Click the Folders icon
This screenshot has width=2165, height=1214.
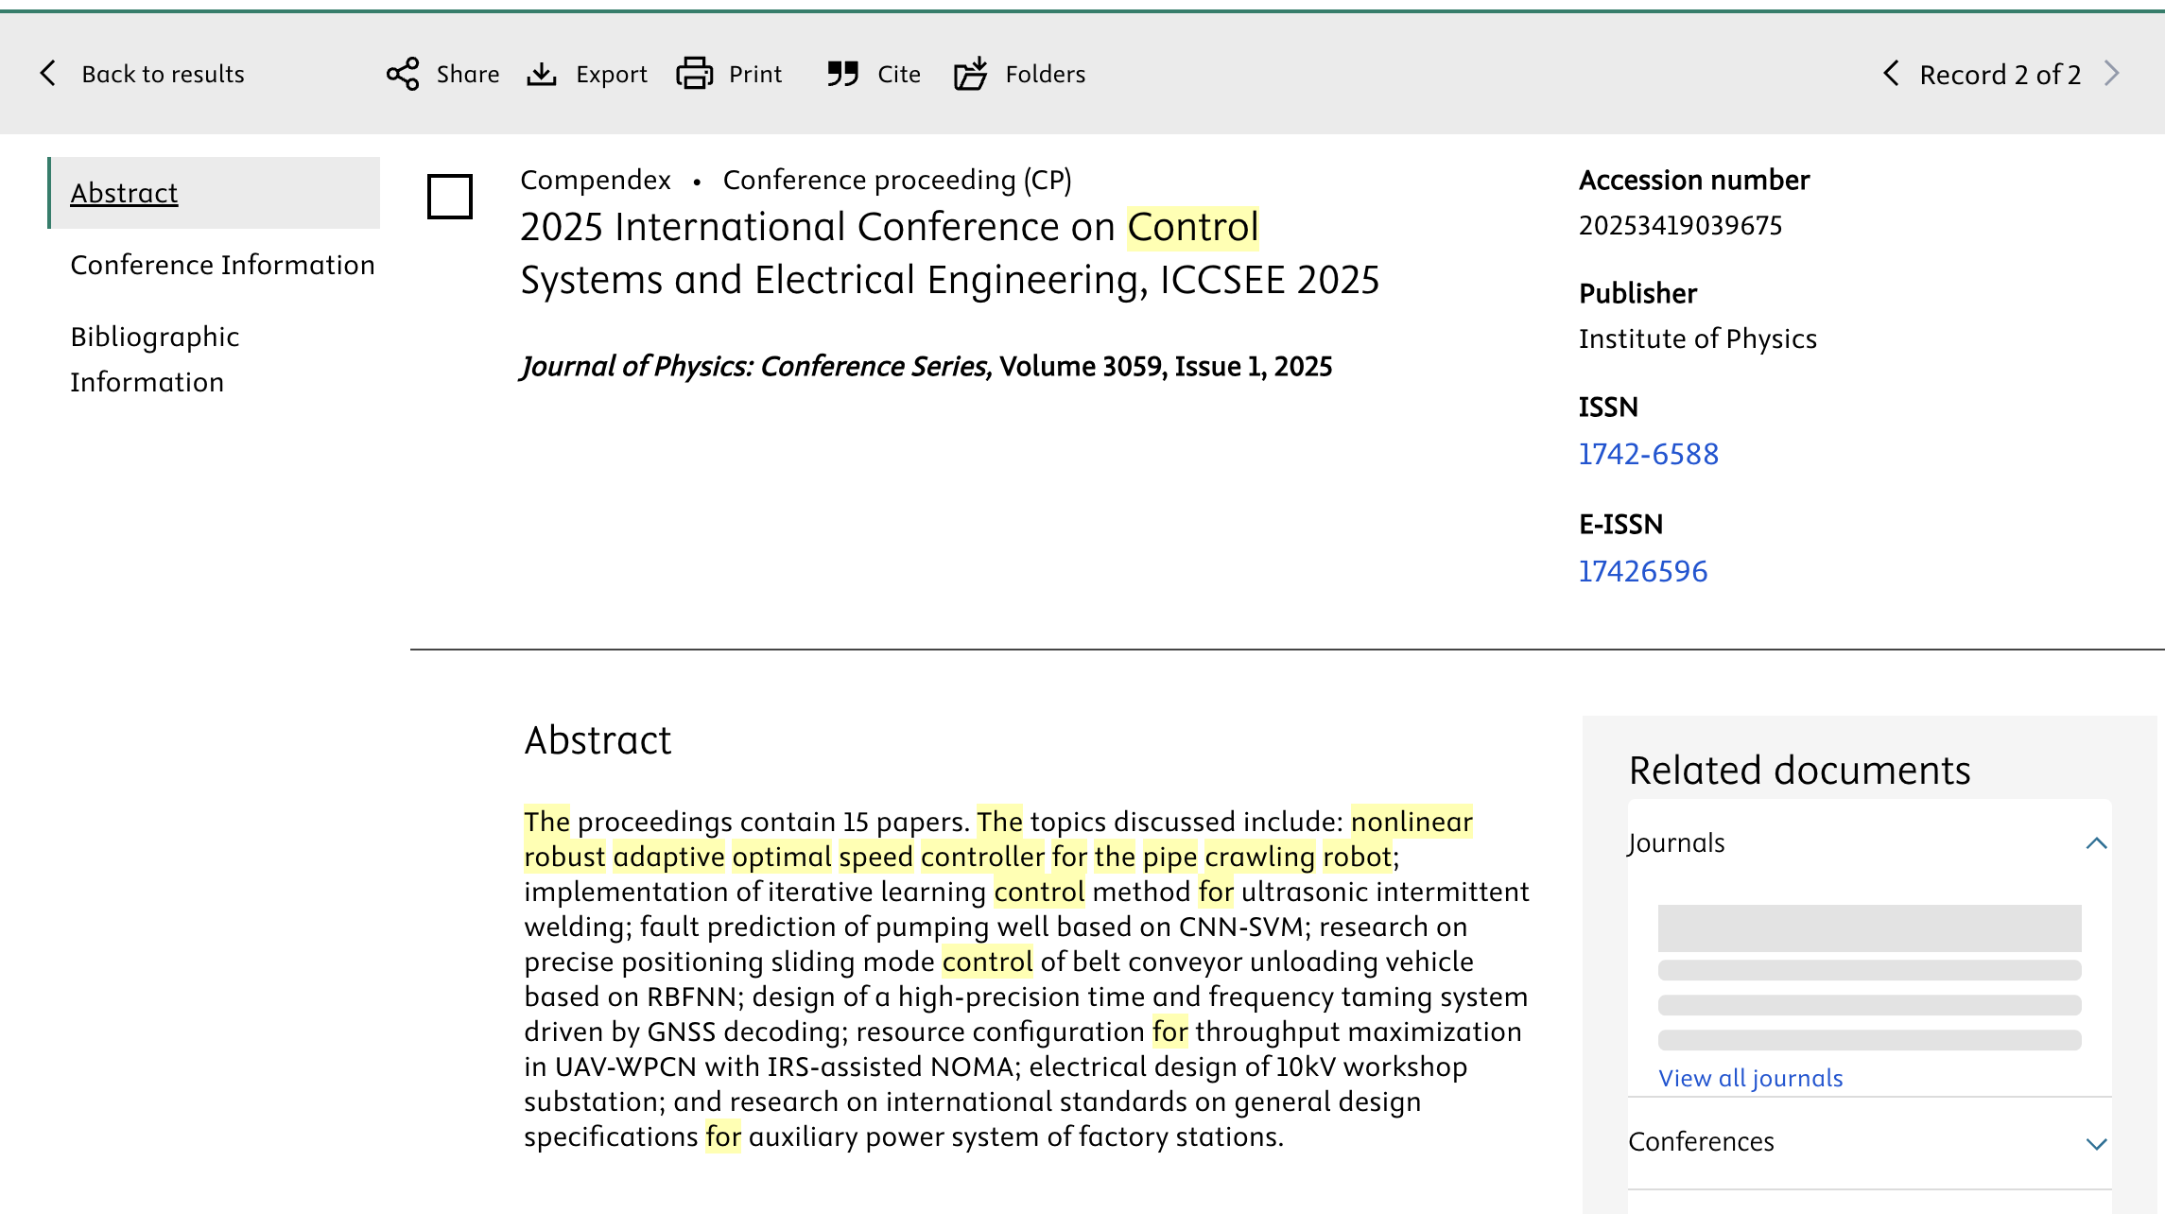click(x=971, y=74)
